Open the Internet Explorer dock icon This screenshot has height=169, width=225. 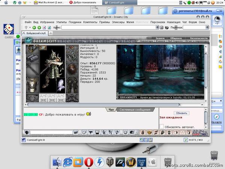pos(68,162)
